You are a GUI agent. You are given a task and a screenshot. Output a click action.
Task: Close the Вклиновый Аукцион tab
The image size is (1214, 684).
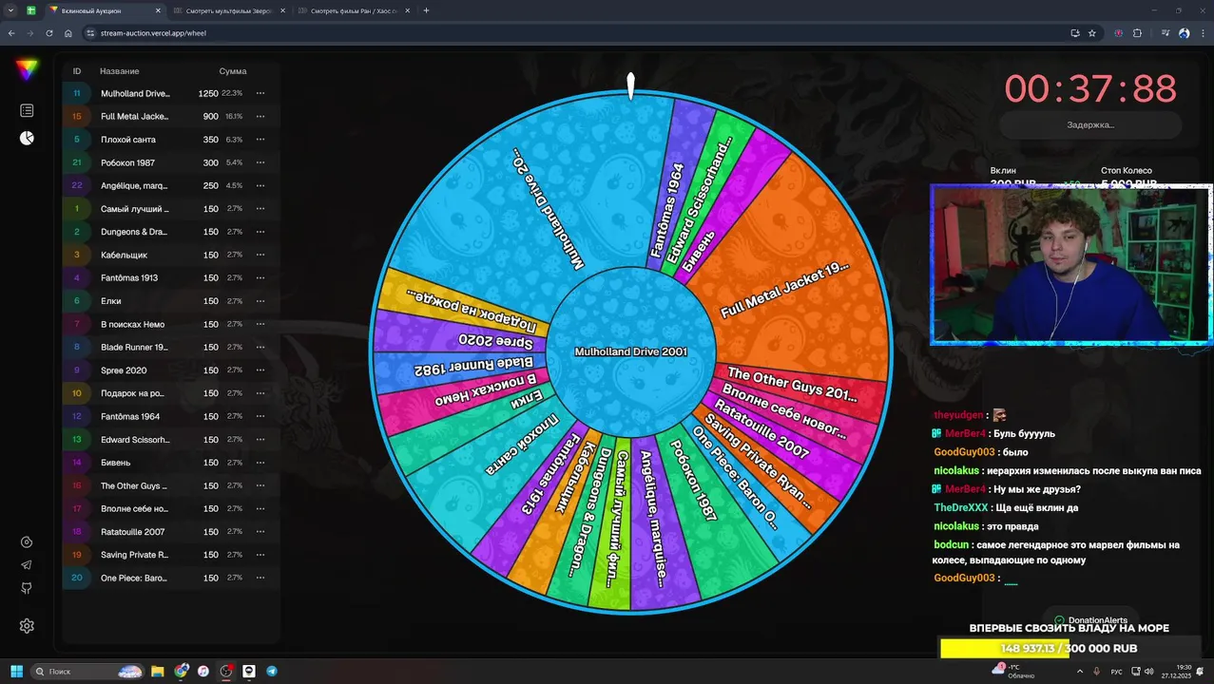pyautogui.click(x=158, y=10)
